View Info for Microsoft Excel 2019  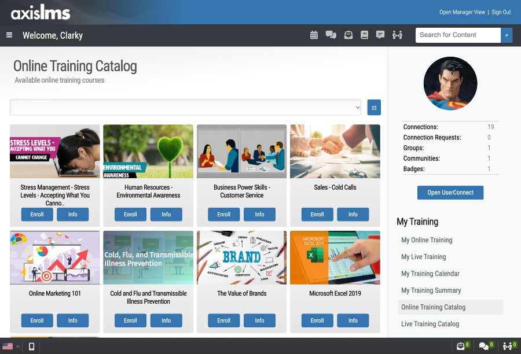pyautogui.click(x=353, y=320)
